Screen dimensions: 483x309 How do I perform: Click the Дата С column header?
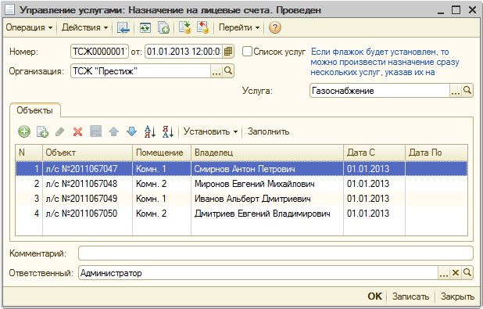pyautogui.click(x=374, y=153)
